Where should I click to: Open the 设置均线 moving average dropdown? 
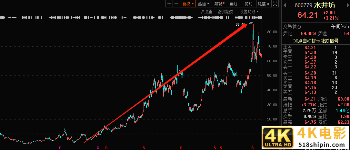pos(249,12)
